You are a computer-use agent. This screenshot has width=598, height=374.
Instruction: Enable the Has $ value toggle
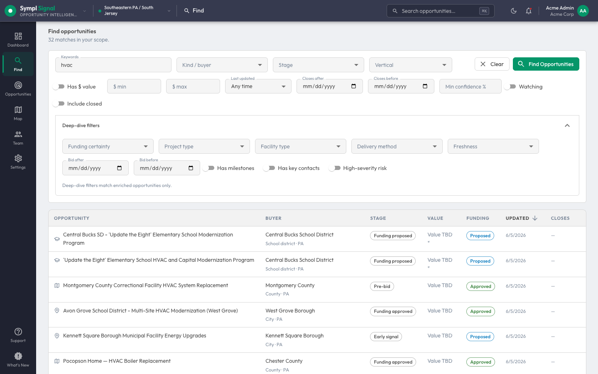point(59,86)
